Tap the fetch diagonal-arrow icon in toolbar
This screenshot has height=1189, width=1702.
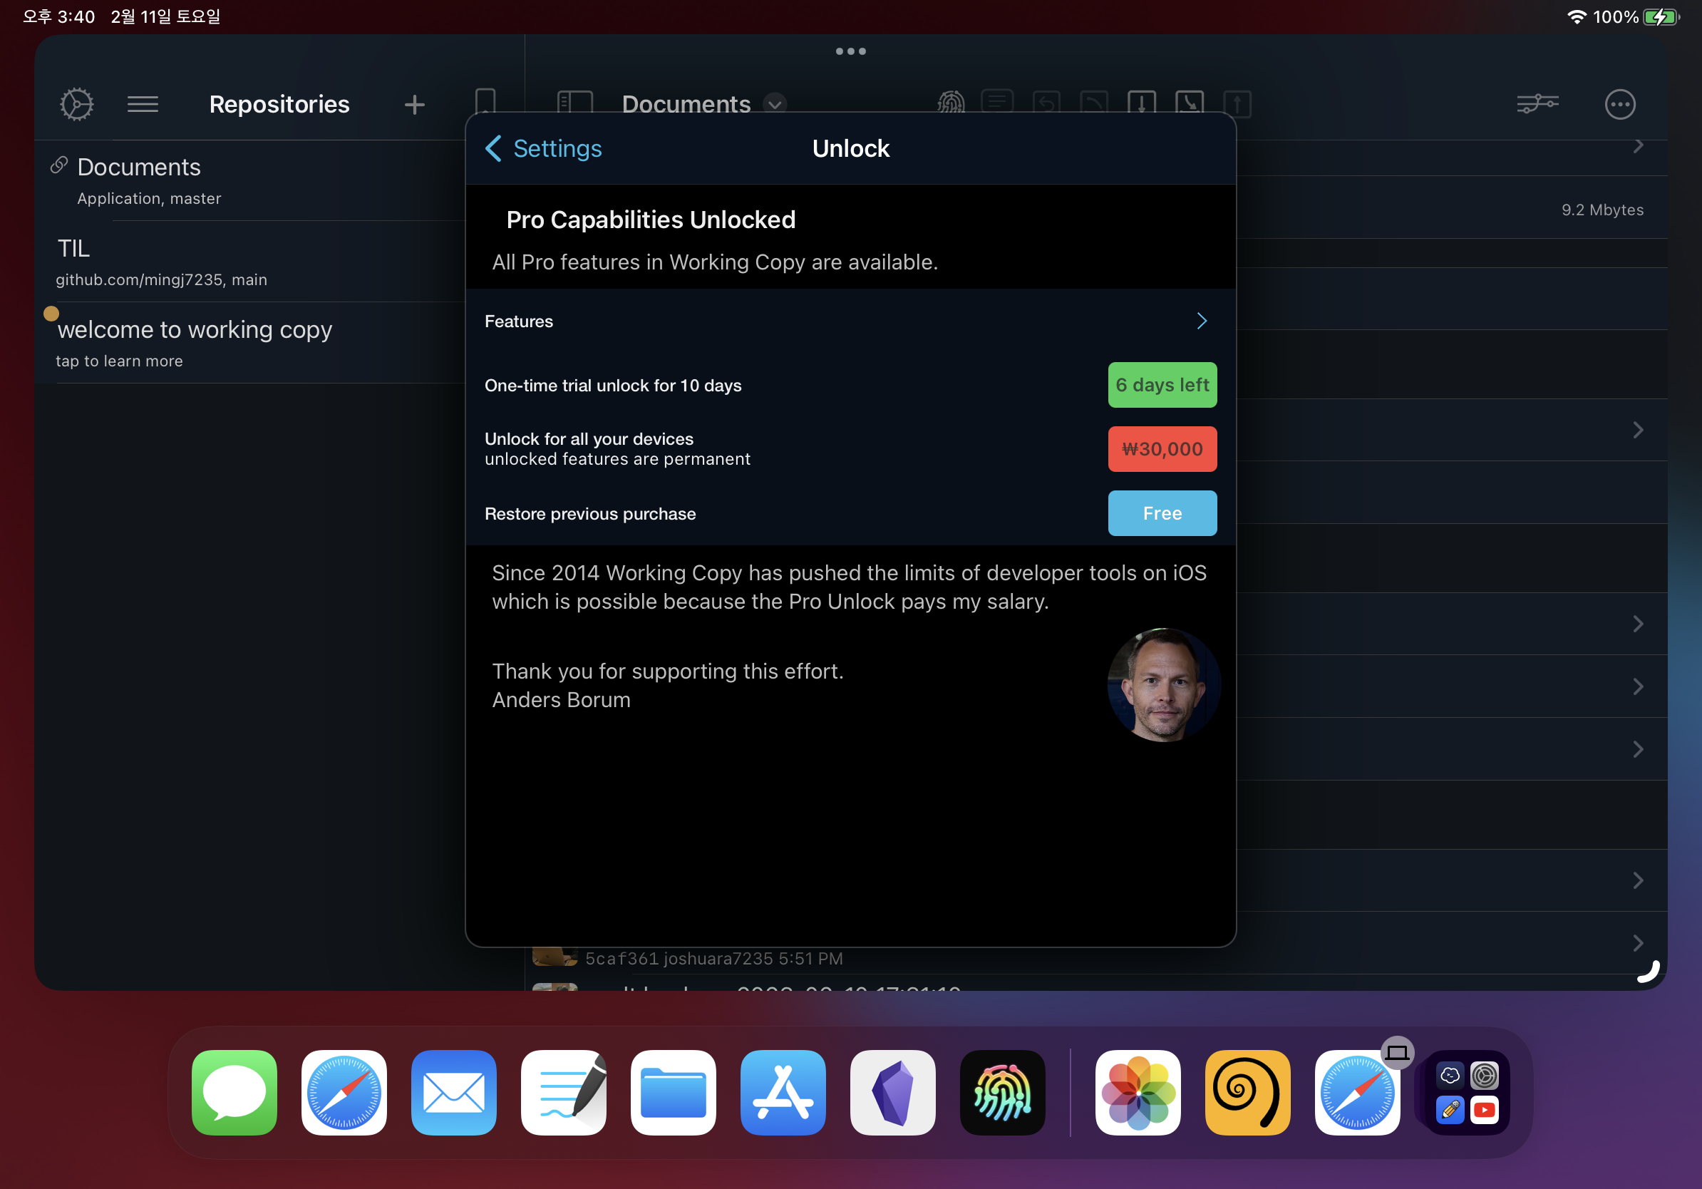click(1189, 103)
